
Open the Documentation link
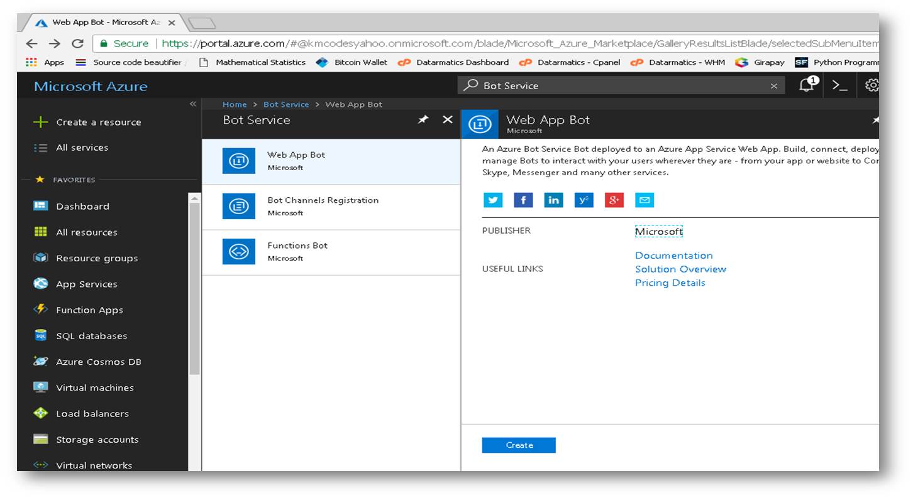(x=673, y=256)
